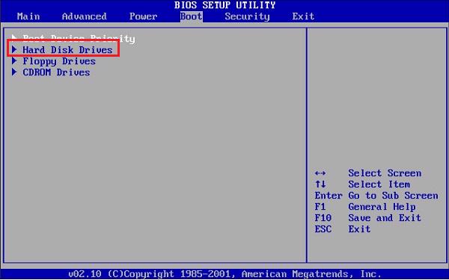This screenshot has height=280, width=449.
Task: Click the Select Screen help text
Action: tap(385, 173)
